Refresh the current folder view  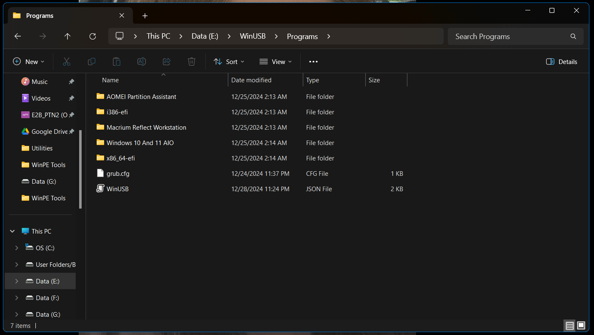[x=93, y=37]
